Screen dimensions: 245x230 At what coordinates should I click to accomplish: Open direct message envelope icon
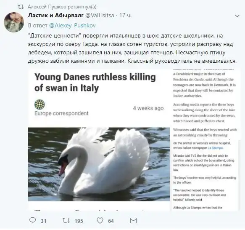(x=134, y=221)
